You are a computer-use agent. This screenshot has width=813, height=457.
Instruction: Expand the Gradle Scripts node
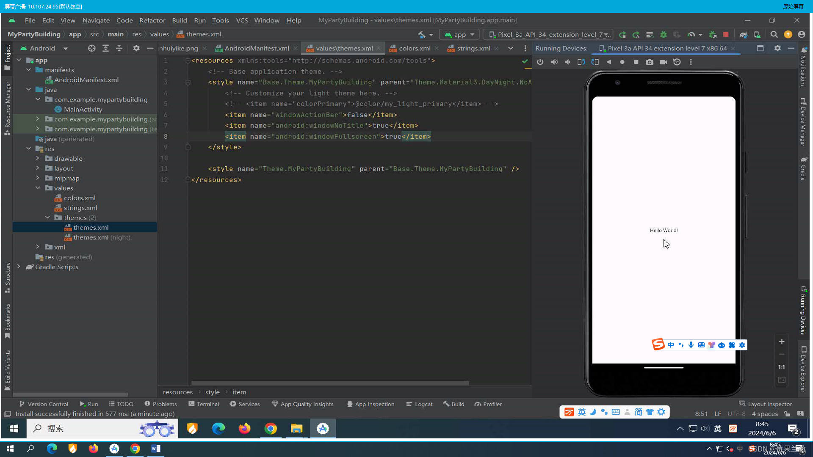click(x=19, y=267)
